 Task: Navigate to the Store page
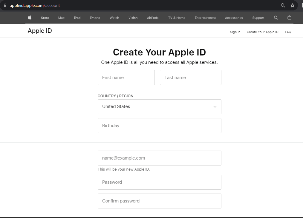pyautogui.click(x=45, y=18)
